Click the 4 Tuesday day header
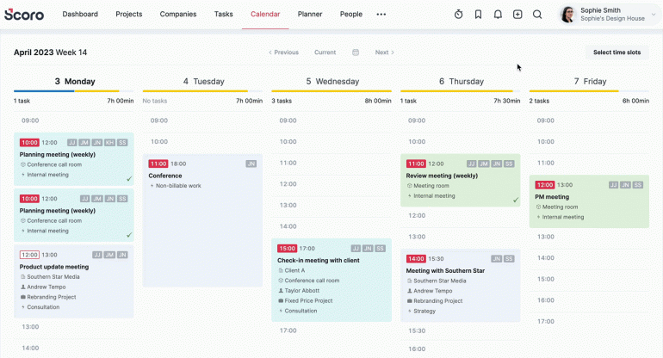The width and height of the screenshot is (663, 358). point(203,81)
